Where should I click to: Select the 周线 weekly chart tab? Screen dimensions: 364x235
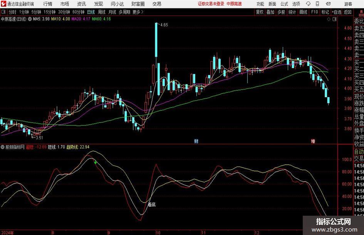[102, 12]
